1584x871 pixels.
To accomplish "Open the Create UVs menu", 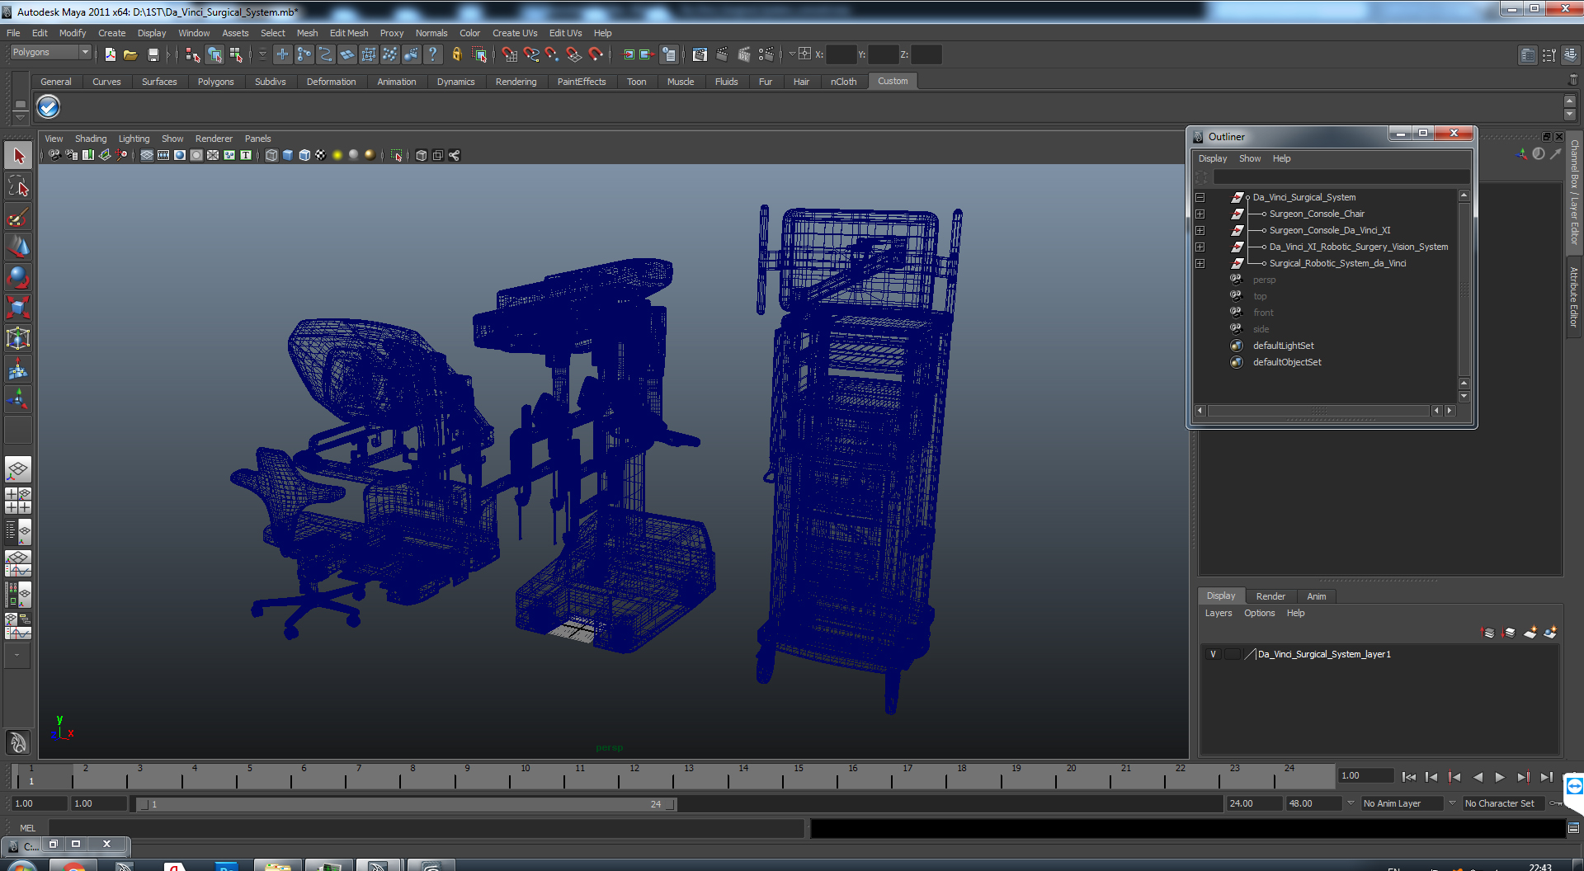I will [x=515, y=33].
